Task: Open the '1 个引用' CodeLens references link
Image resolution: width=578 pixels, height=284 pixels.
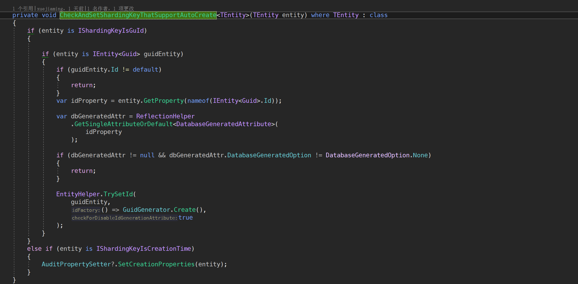Action: [23, 9]
